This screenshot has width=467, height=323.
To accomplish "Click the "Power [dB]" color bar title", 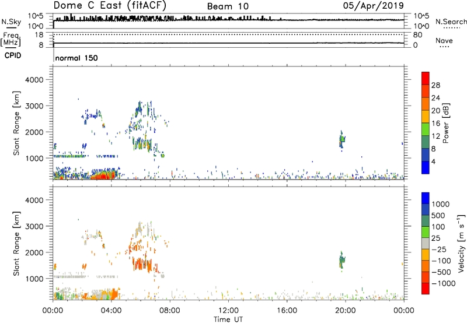I will [445, 123].
